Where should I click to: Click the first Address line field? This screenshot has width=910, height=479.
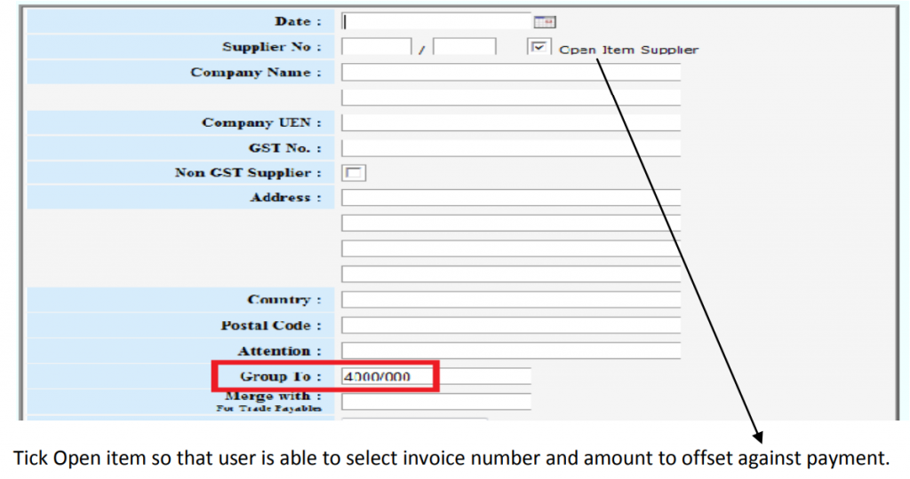tap(511, 198)
